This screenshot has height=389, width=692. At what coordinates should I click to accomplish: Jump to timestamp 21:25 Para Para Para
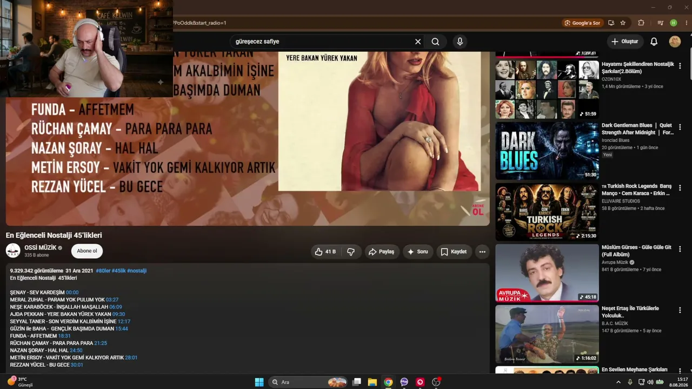pyautogui.click(x=101, y=343)
